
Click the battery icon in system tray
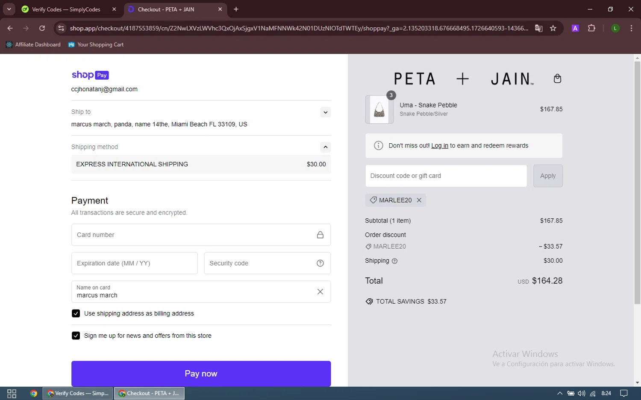pos(570,394)
